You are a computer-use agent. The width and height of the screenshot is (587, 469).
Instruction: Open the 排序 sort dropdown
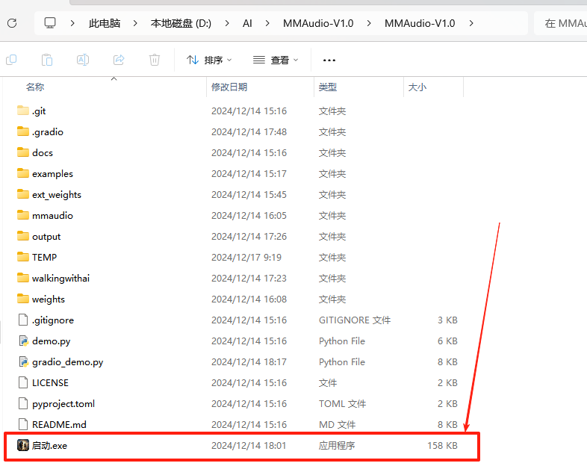pos(209,60)
